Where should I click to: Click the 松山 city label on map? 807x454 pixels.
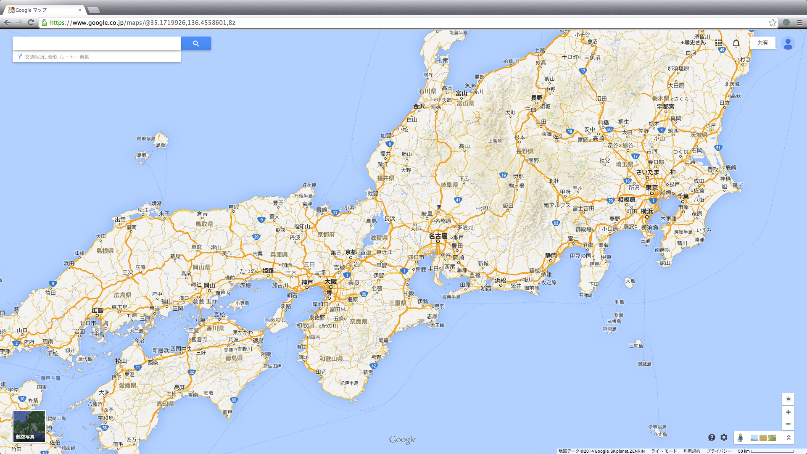tap(121, 361)
